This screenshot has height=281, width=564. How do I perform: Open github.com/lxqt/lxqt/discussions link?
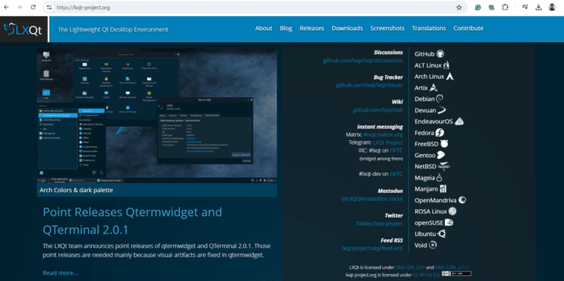pyautogui.click(x=363, y=61)
